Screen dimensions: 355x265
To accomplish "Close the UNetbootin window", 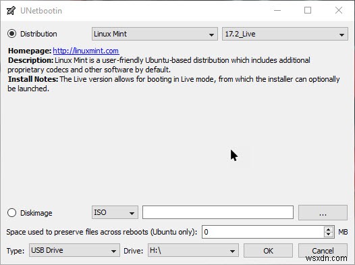I will pos(339,10).
